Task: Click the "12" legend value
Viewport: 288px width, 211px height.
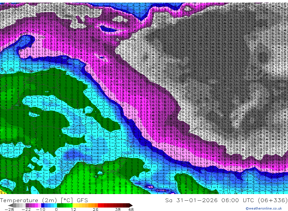Action: (x=73, y=209)
